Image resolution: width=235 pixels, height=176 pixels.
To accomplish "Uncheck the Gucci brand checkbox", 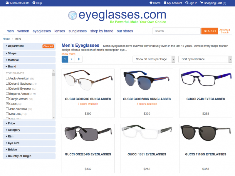I will coord(7,104).
